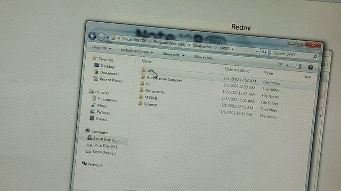The height and width of the screenshot is (191, 341).
Task: Select the bin folder
Action: [145, 84]
